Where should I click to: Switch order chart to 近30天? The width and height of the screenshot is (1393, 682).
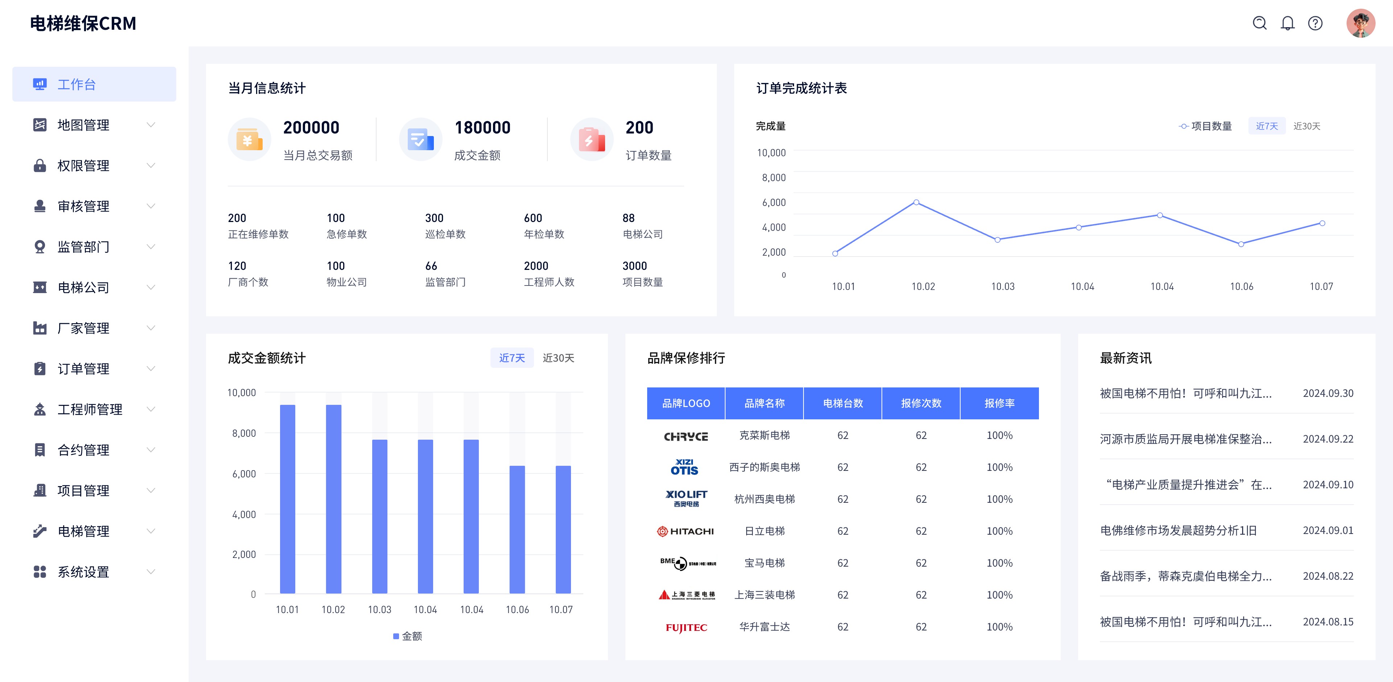pyautogui.click(x=1306, y=126)
